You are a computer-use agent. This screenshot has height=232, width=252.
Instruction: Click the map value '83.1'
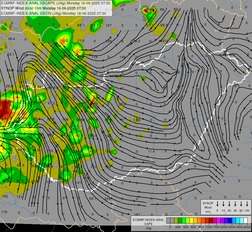(x=81, y=25)
